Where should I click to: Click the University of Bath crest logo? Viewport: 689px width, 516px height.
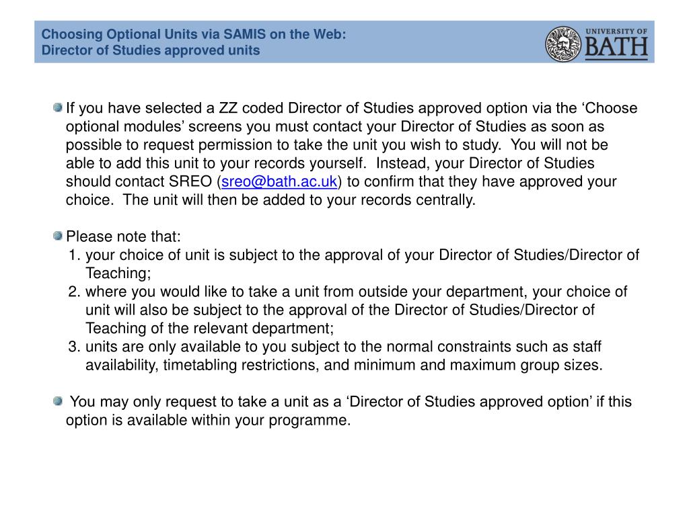pyautogui.click(x=563, y=44)
